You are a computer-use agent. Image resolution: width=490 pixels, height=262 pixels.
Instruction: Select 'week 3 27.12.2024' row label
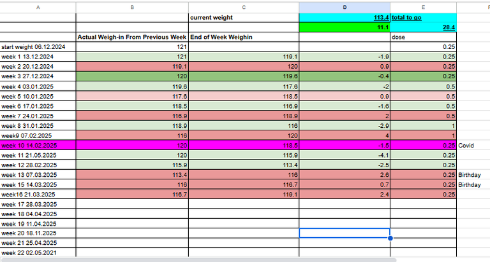point(38,76)
